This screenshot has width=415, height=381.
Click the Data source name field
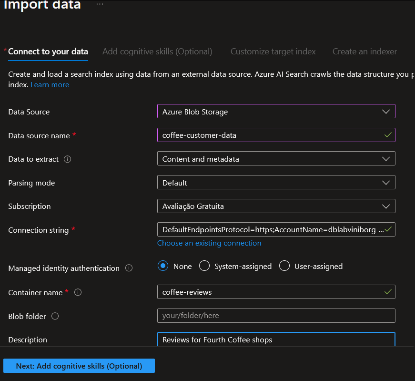coord(272,135)
